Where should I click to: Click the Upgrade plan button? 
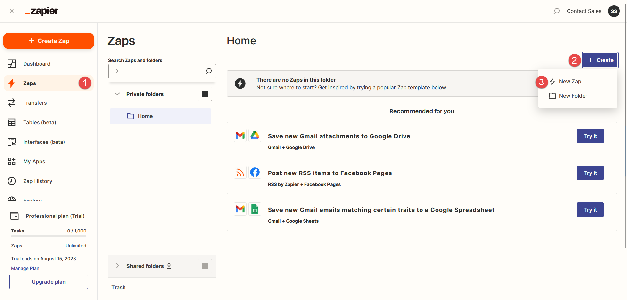(x=49, y=282)
